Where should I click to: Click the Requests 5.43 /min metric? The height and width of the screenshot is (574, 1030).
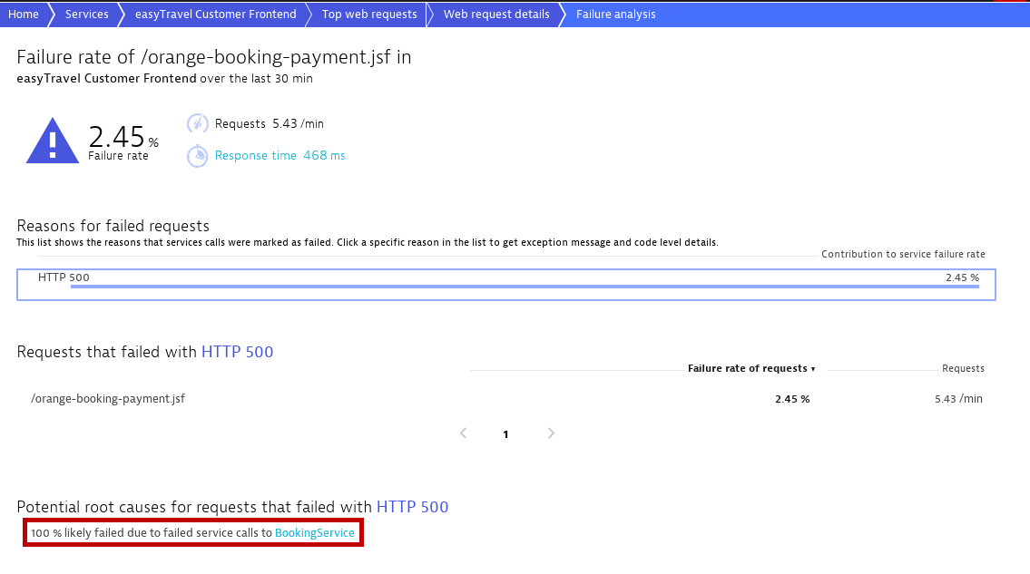[x=270, y=123]
